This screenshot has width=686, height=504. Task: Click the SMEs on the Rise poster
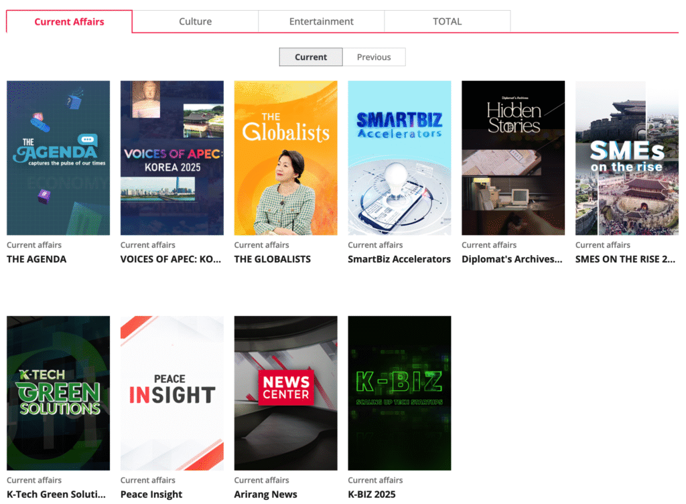pos(626,158)
